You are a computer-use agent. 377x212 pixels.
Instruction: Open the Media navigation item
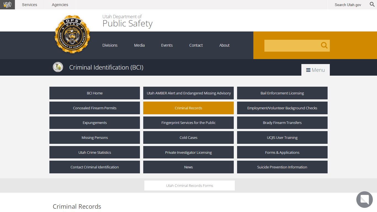[x=139, y=45]
